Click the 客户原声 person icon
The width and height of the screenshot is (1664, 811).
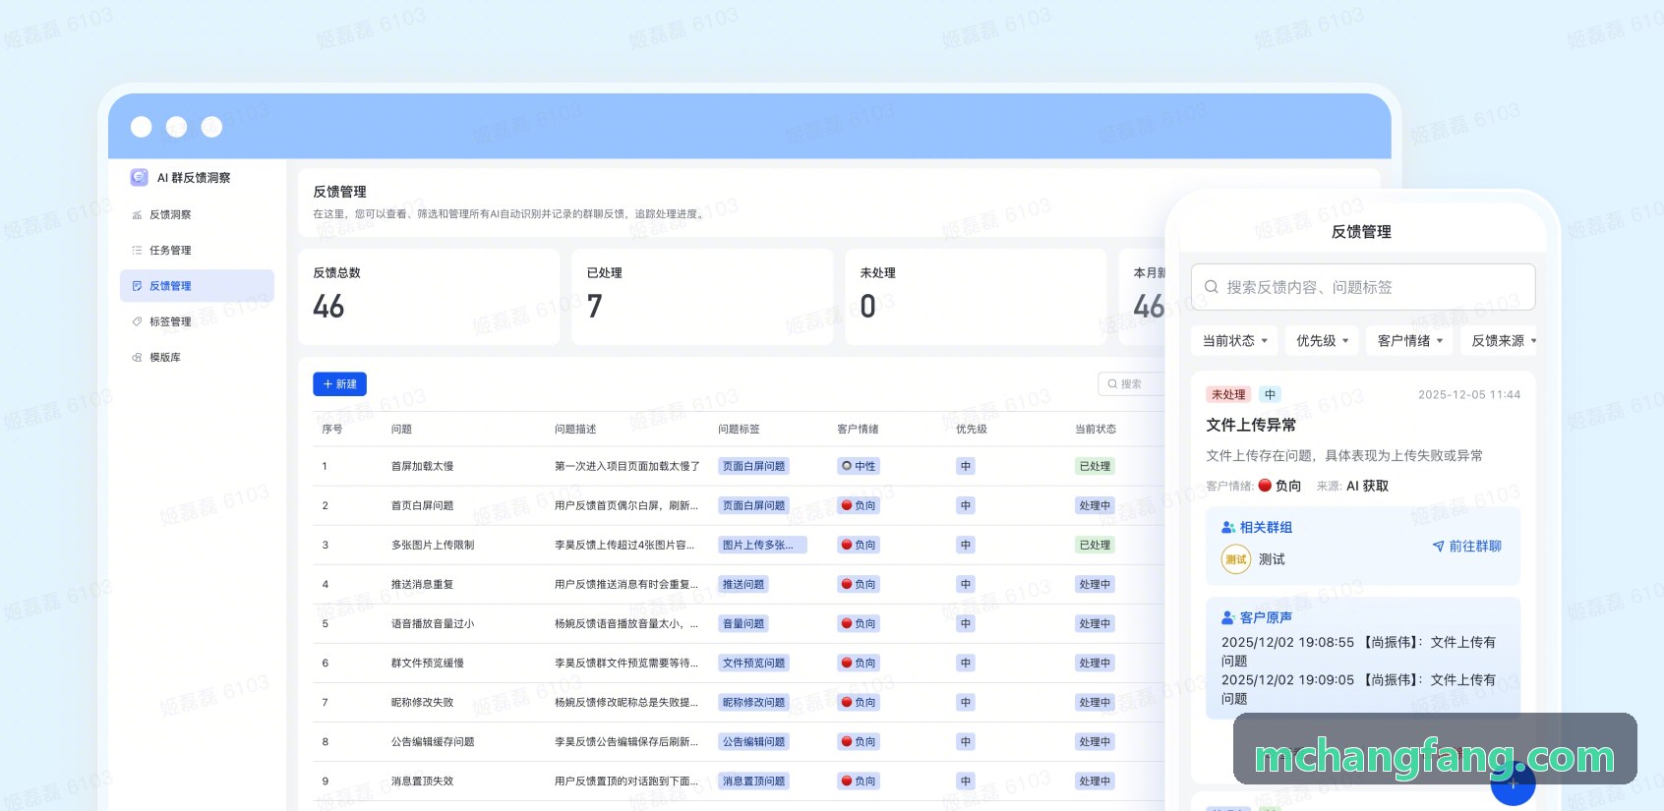pos(1228,617)
